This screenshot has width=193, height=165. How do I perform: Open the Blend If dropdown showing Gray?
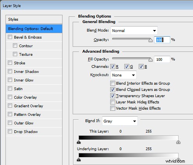(120, 121)
